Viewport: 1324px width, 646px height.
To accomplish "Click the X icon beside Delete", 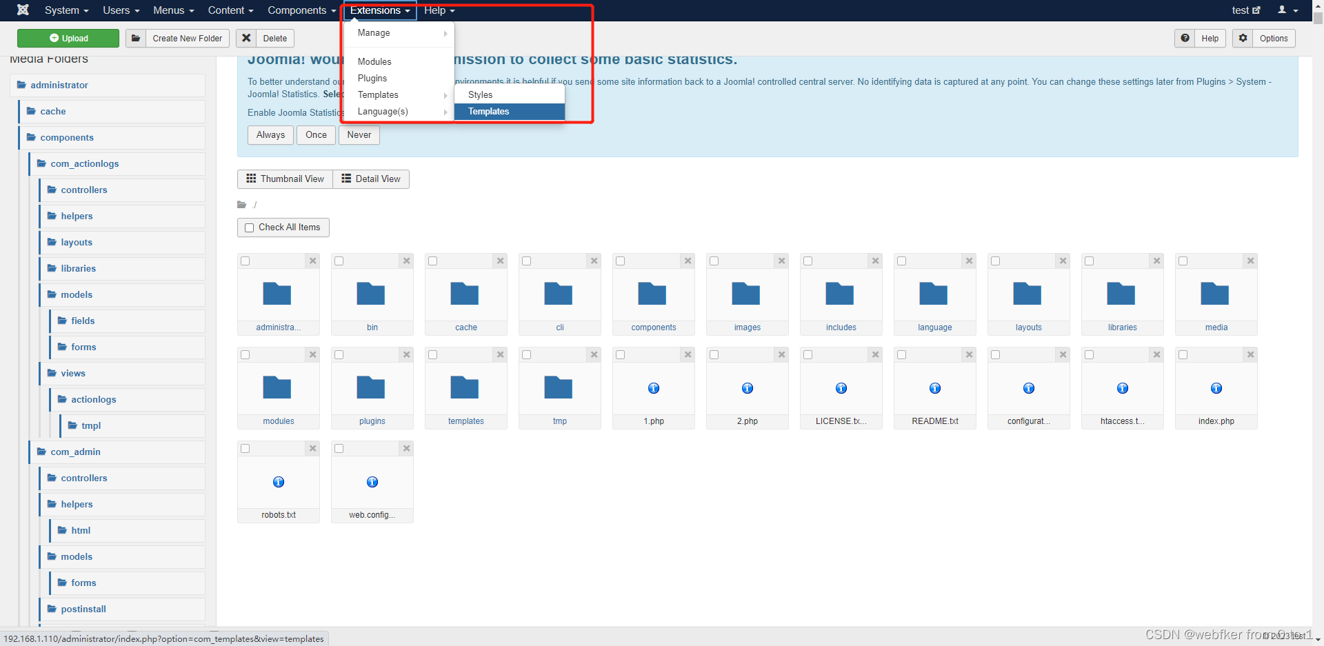I will [x=246, y=38].
